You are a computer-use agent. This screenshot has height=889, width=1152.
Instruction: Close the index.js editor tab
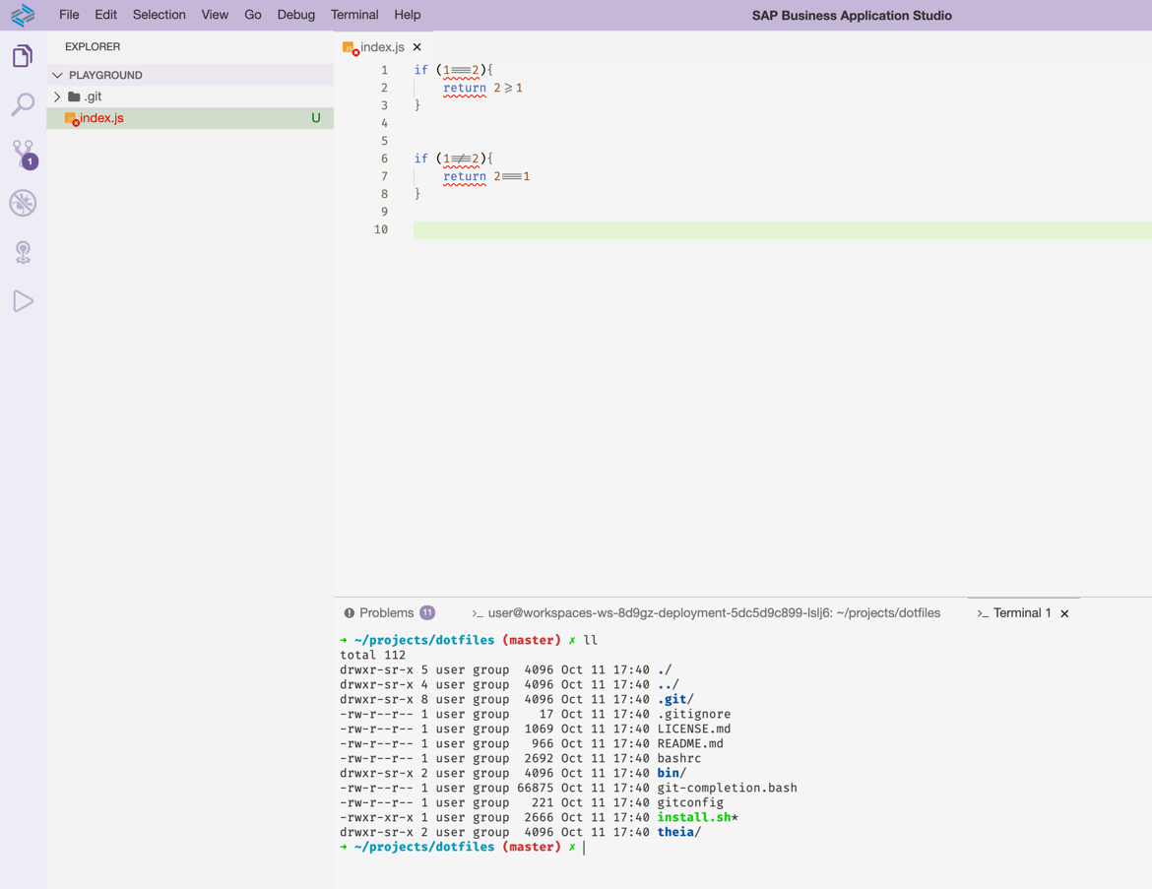tap(416, 47)
